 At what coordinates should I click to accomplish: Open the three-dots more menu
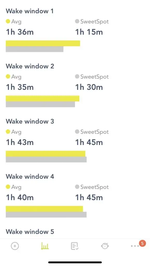point(135,246)
